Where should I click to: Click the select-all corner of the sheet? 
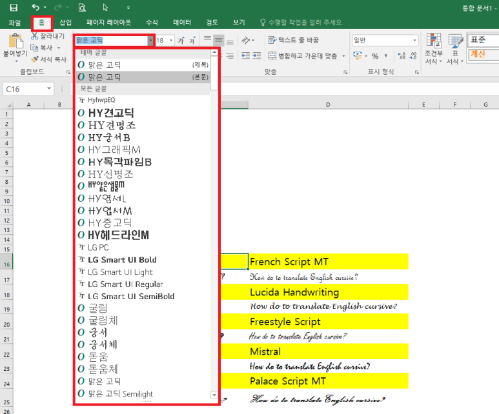click(x=9, y=104)
